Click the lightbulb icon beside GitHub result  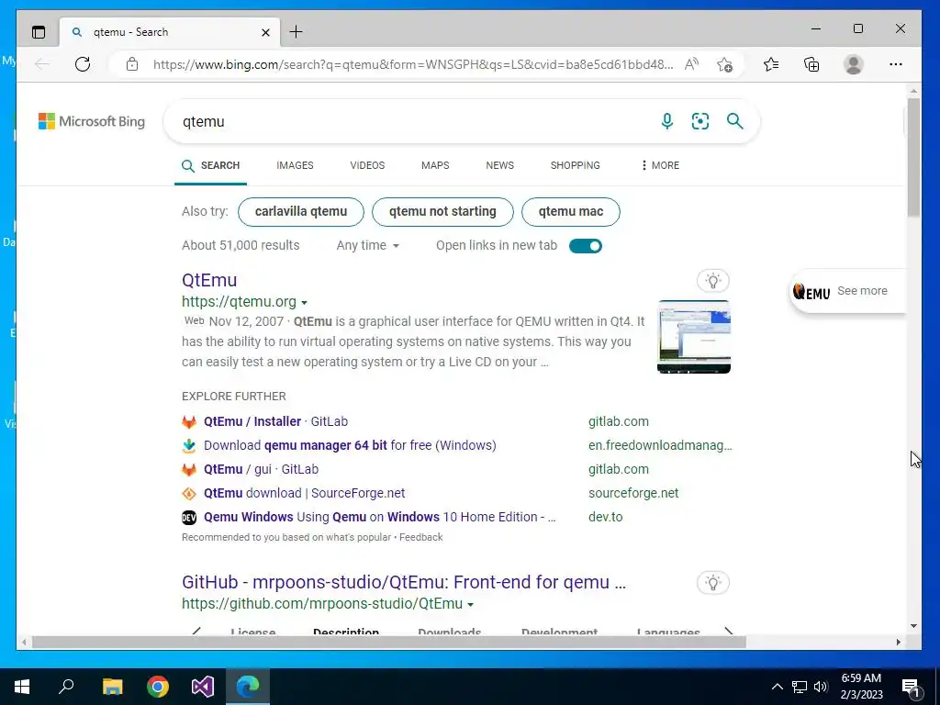pos(712,583)
